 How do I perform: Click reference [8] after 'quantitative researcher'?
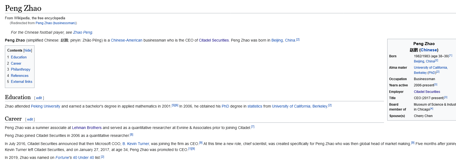[132, 134]
